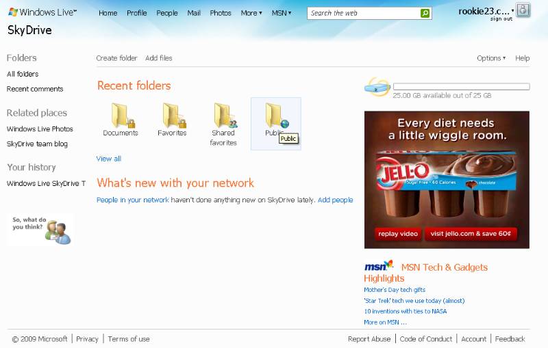Open Windows Live Photos link

[x=40, y=129]
